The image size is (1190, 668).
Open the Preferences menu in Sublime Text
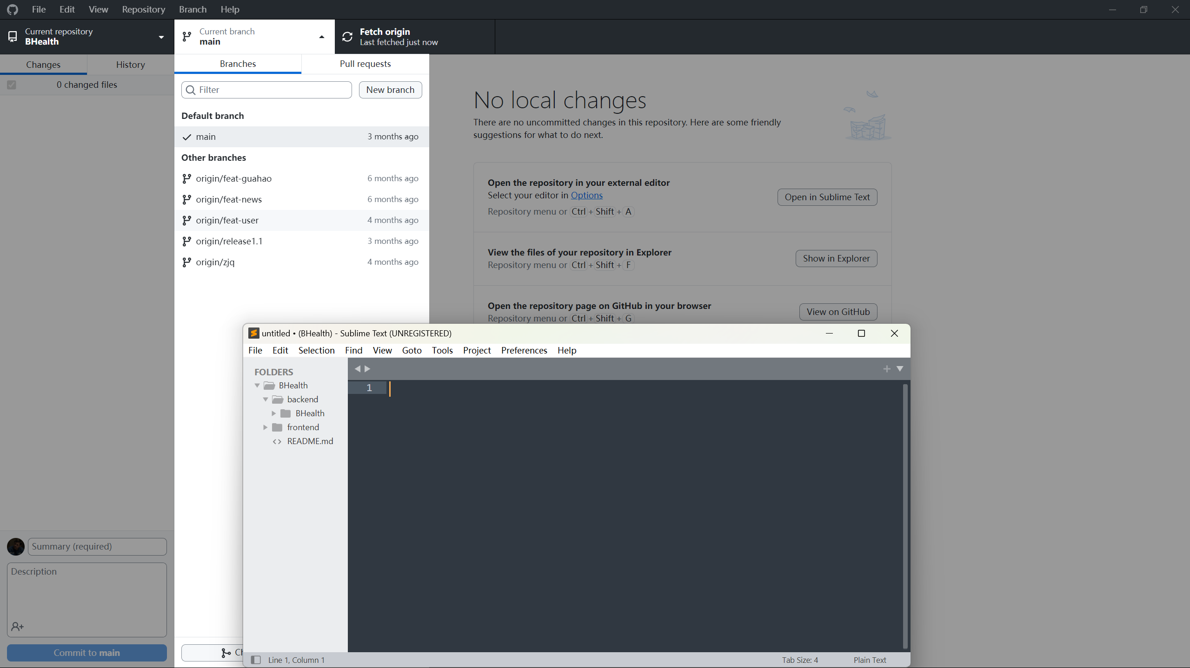click(x=524, y=350)
